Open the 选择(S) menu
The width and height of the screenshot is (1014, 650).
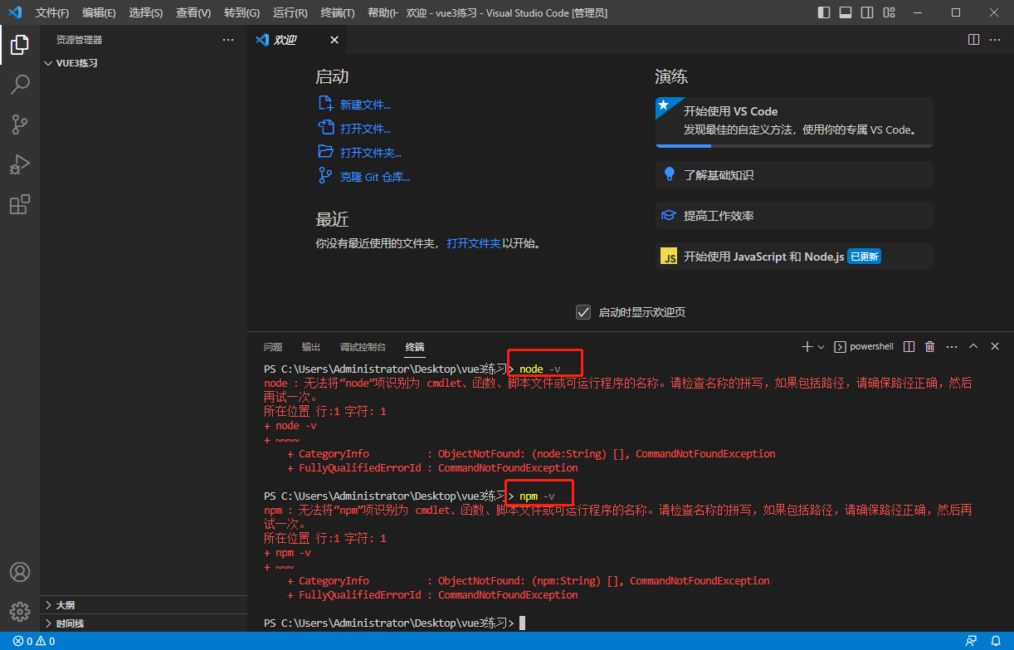click(146, 12)
